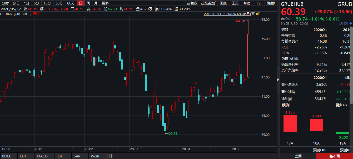Switch to the 盘面 tab
The image size is (353, 159).
point(298,156)
